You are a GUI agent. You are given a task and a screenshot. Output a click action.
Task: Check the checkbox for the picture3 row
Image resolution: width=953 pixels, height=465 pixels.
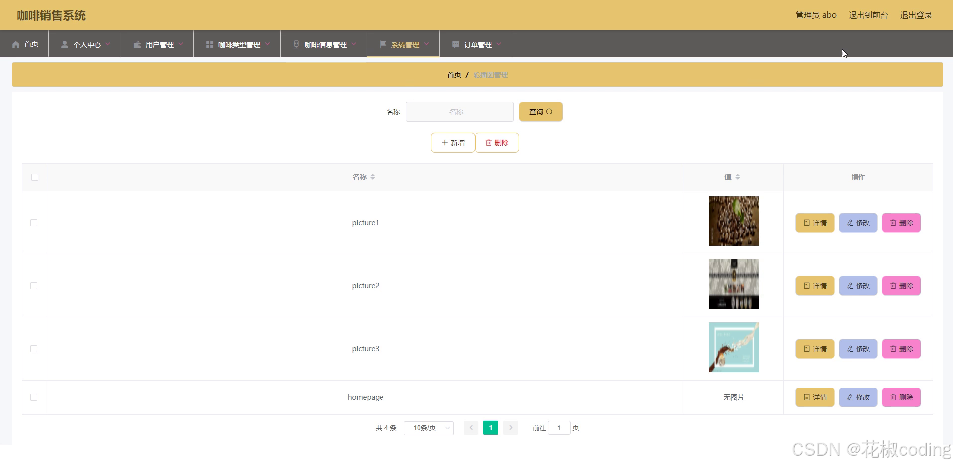click(x=34, y=349)
